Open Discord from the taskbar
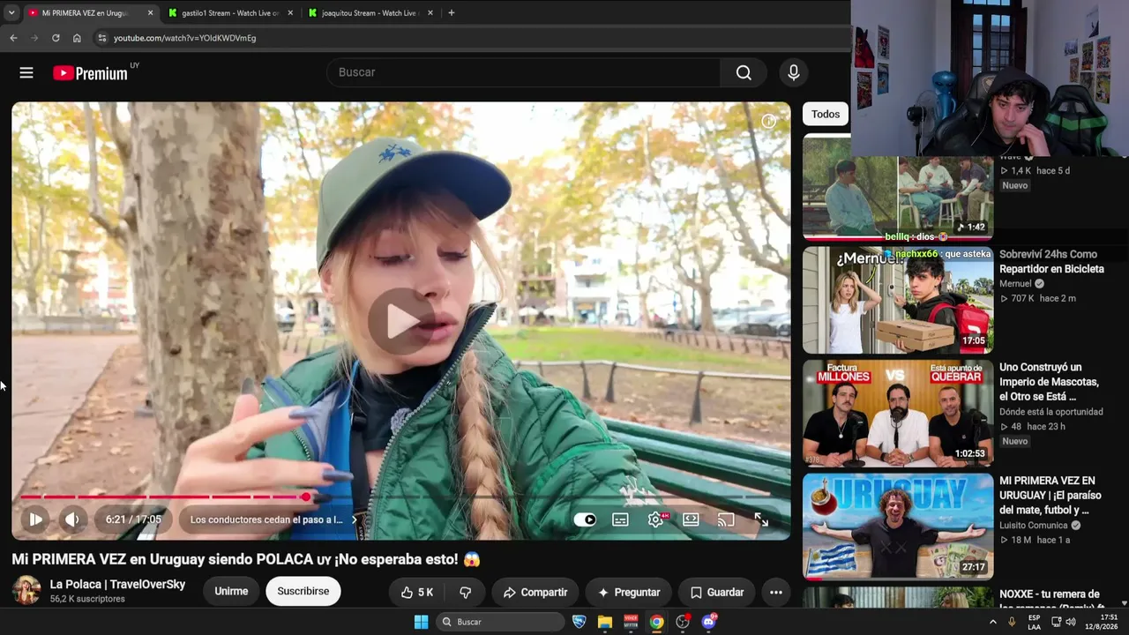The width and height of the screenshot is (1129, 635). [708, 622]
